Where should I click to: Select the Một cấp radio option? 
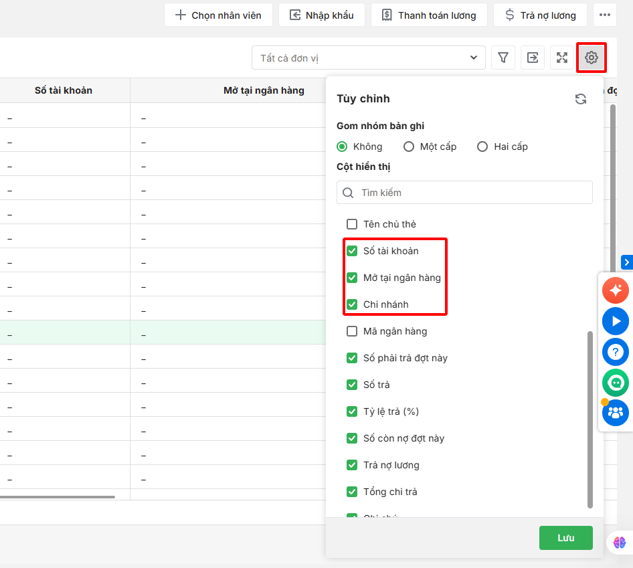409,147
